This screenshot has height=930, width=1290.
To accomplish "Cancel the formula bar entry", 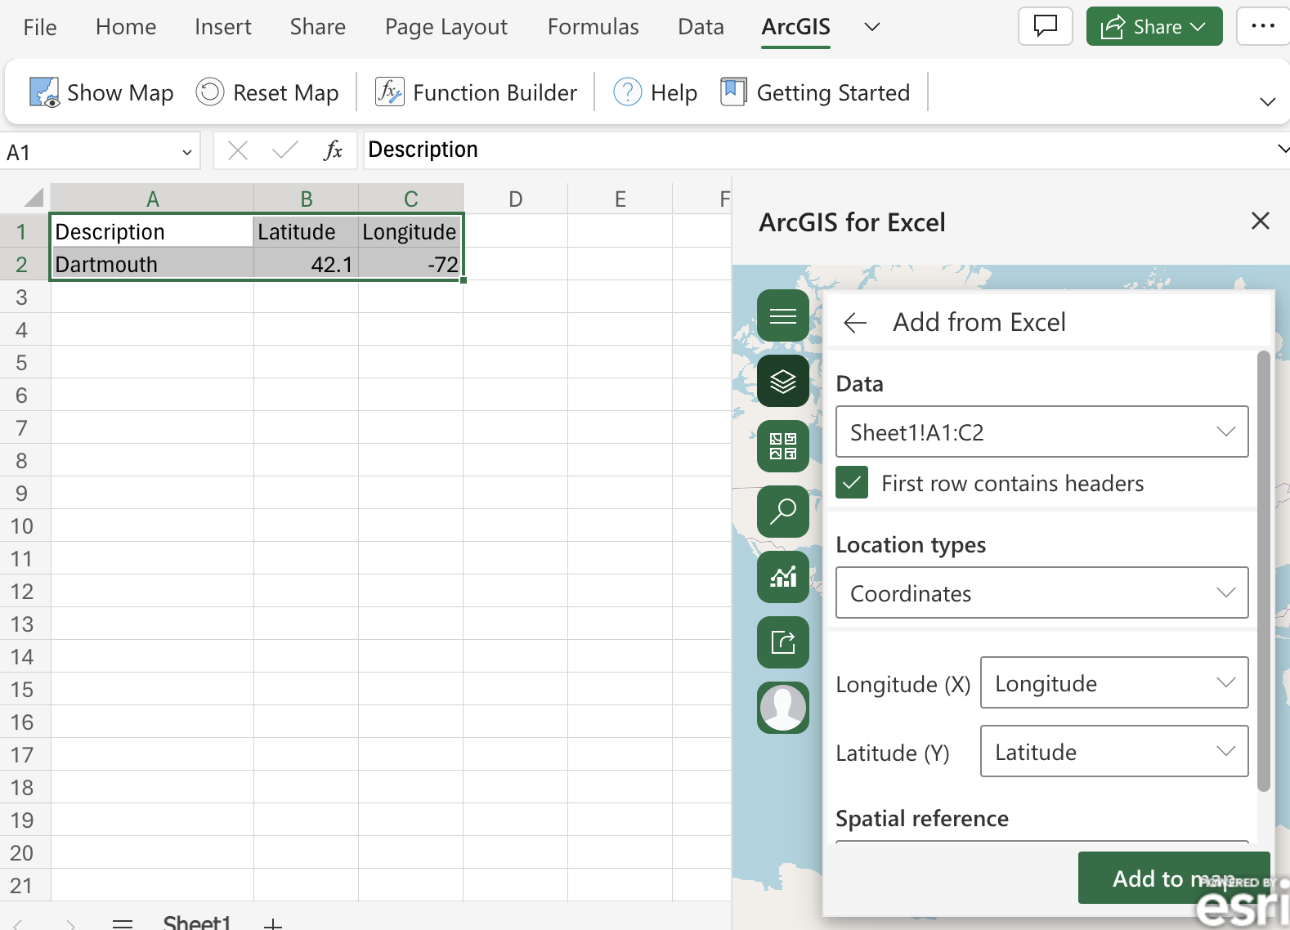I will (238, 150).
